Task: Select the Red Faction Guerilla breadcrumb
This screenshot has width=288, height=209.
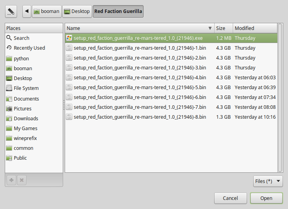Action: click(x=118, y=11)
